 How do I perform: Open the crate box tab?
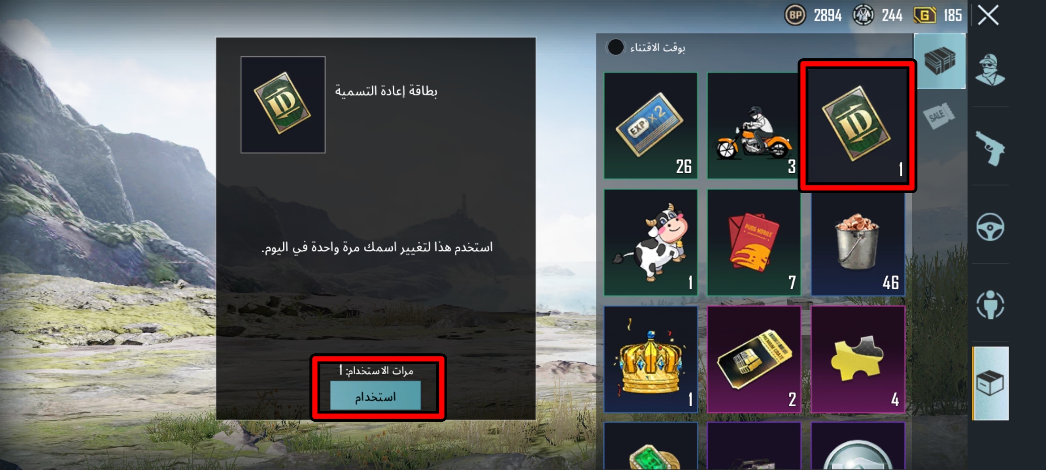[940, 61]
